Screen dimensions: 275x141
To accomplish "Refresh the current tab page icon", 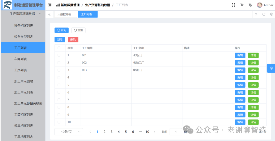I will [x=264, y=14].
